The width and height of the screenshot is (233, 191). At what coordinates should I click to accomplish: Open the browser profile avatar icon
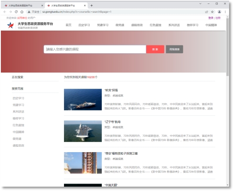219,12
